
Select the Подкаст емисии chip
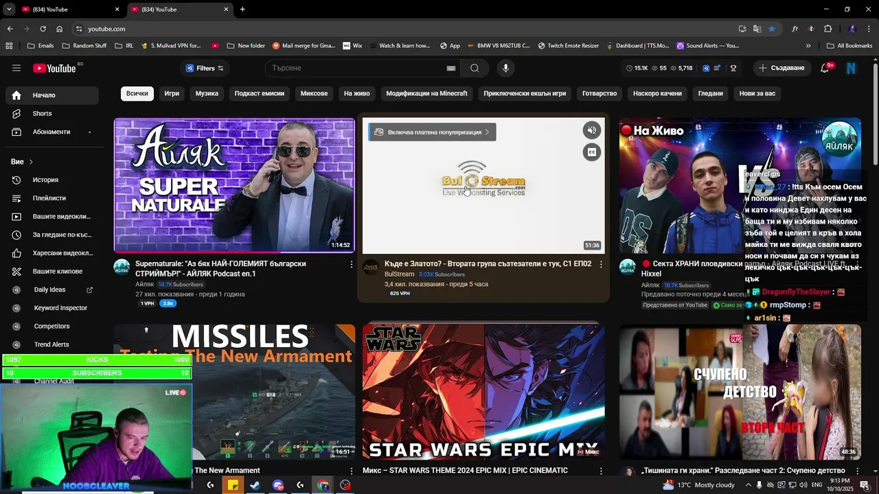(260, 93)
